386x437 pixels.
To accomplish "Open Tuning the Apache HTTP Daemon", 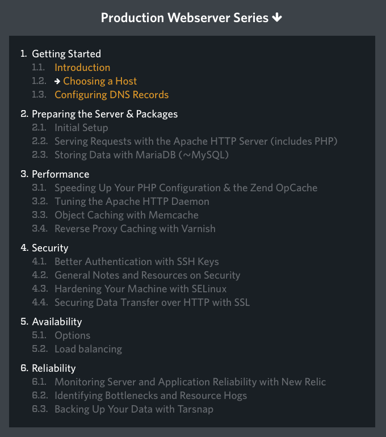I will point(132,201).
